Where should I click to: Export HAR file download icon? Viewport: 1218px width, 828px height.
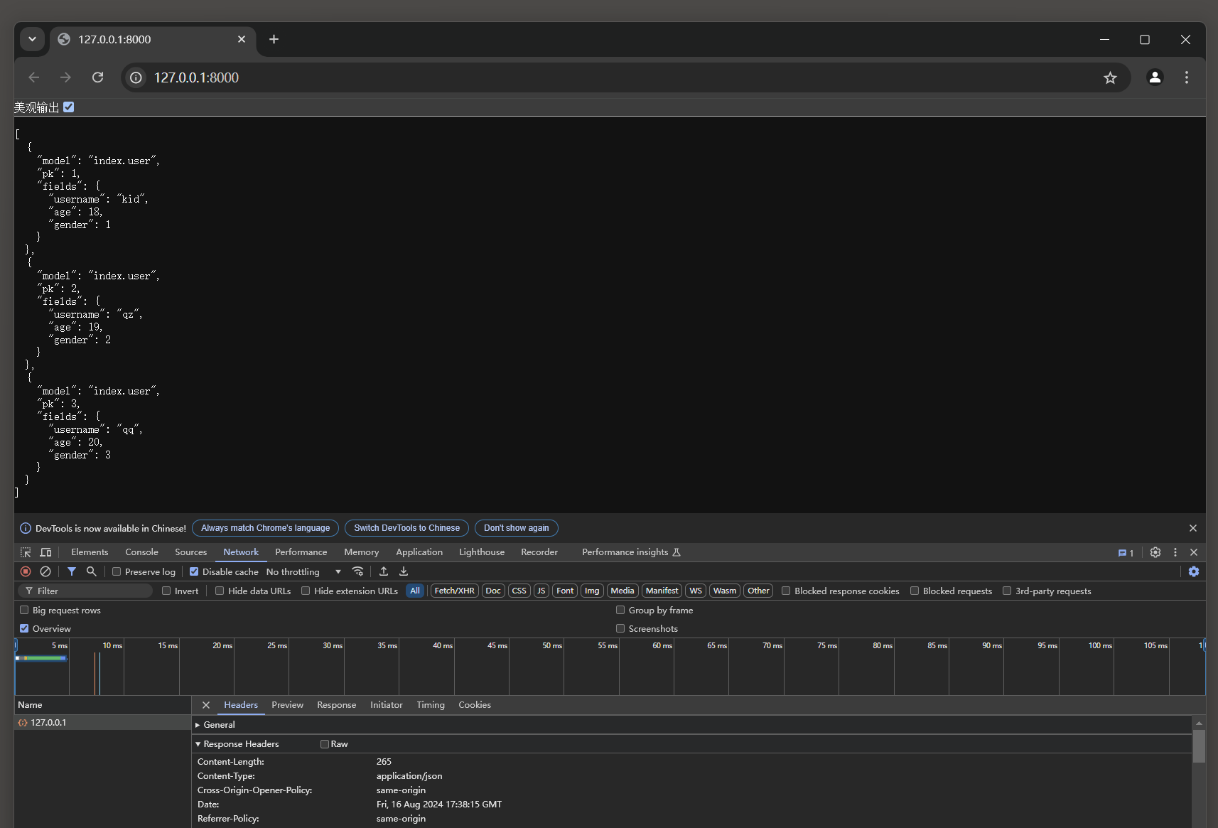(404, 571)
